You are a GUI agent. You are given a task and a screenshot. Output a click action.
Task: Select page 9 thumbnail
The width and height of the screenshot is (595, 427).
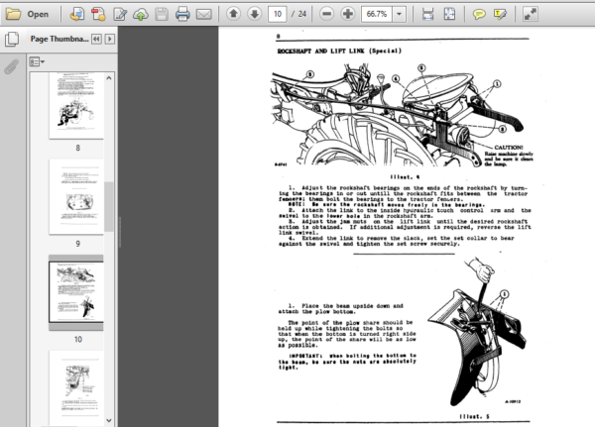coord(76,196)
